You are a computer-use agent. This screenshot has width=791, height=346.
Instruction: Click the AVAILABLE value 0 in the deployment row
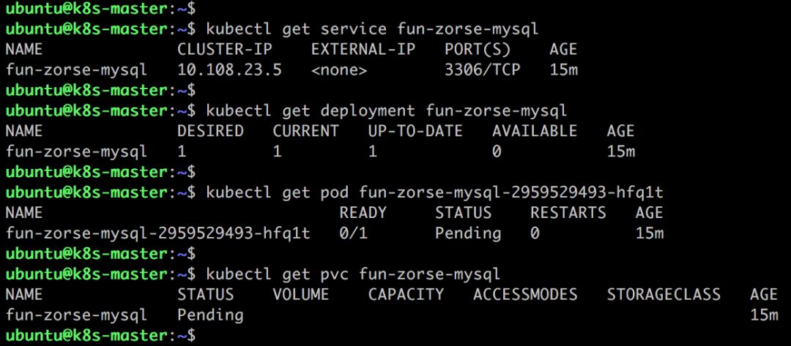tap(497, 151)
